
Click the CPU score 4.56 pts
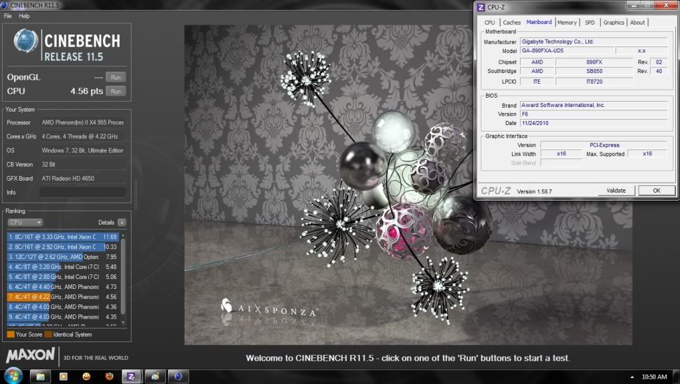(87, 91)
